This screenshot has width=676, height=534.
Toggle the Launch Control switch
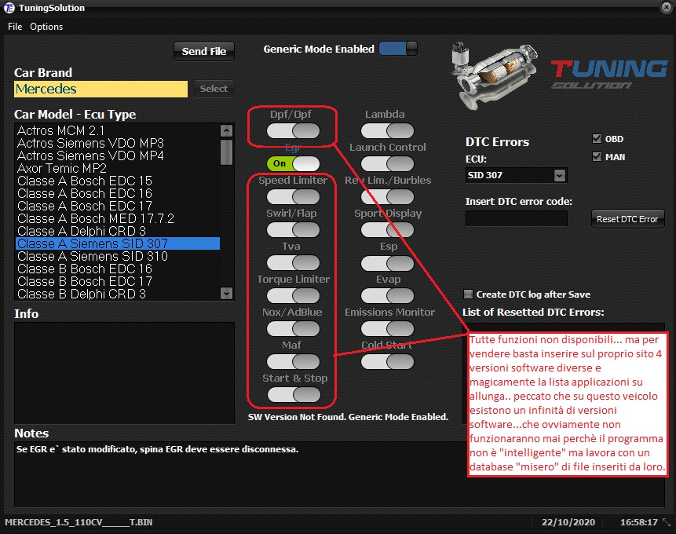(x=387, y=164)
